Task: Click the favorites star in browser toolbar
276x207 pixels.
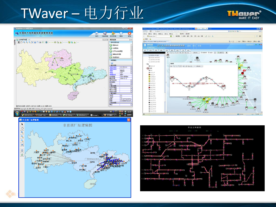Action: (144, 39)
